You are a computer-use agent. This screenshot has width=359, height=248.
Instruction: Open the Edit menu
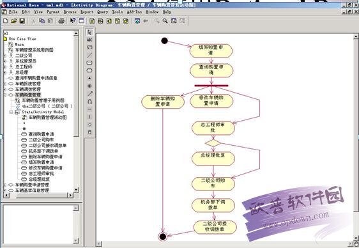click(x=26, y=12)
